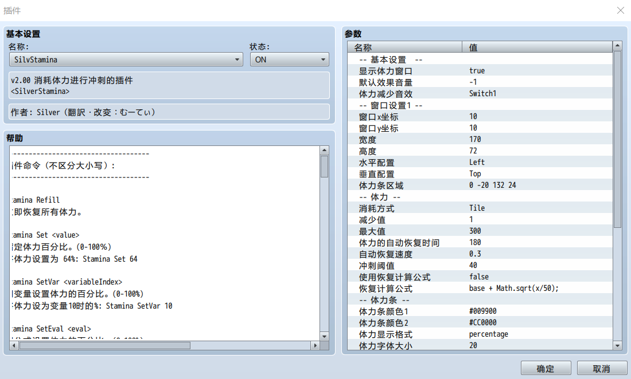Click the parameters list vertical scrollbar thumb

617,139
